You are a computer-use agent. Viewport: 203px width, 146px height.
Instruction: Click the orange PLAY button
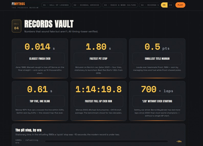[180, 5]
